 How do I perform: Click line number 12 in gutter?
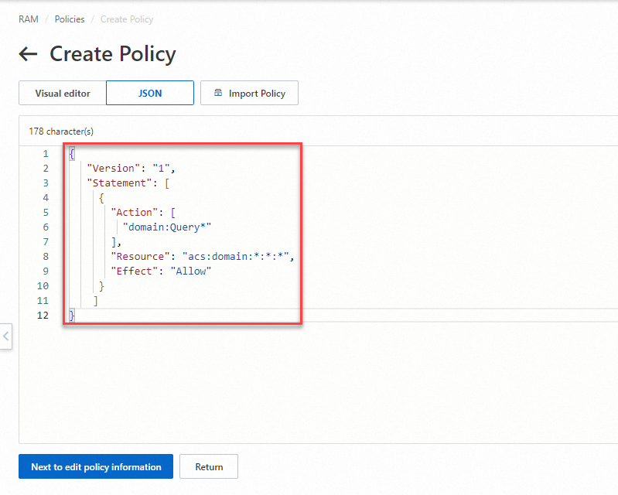tap(43, 315)
